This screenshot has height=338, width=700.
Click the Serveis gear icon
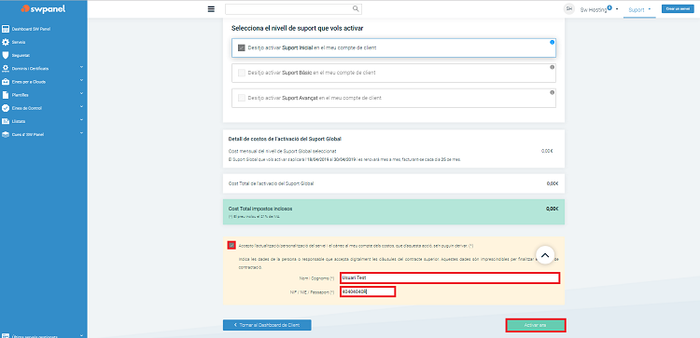pyautogui.click(x=6, y=42)
